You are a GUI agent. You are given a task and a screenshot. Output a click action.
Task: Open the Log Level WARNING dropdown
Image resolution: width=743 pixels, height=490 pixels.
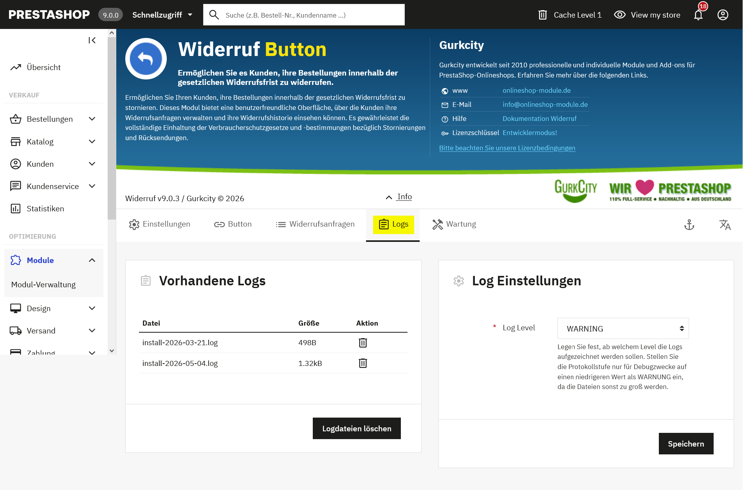click(x=623, y=328)
